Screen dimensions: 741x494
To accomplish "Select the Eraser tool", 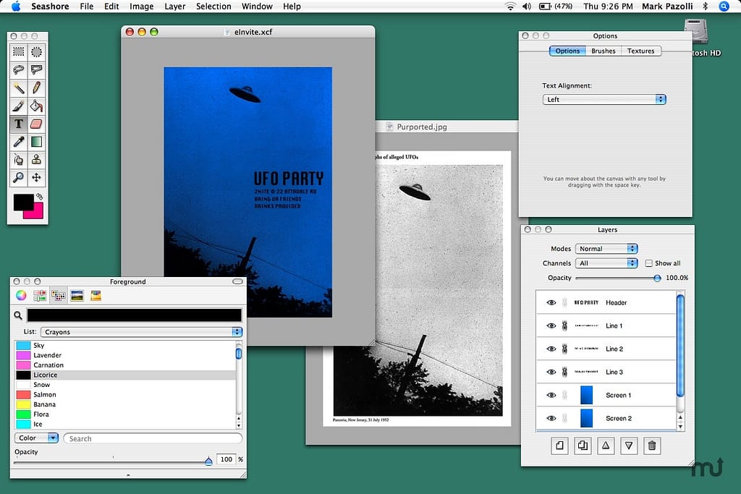I will [x=36, y=124].
